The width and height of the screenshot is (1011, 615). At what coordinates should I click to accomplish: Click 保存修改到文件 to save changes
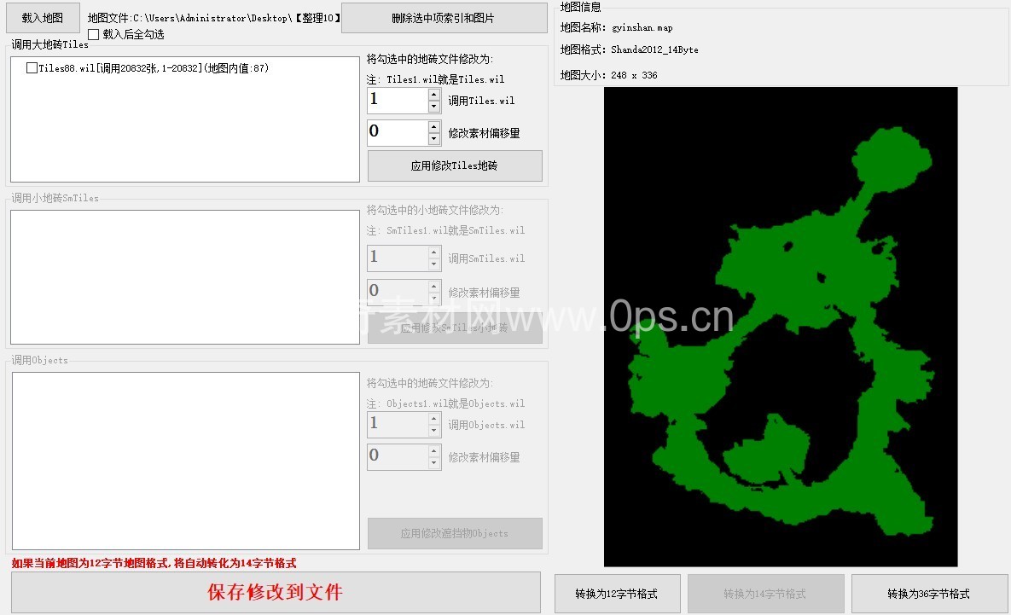click(x=276, y=592)
